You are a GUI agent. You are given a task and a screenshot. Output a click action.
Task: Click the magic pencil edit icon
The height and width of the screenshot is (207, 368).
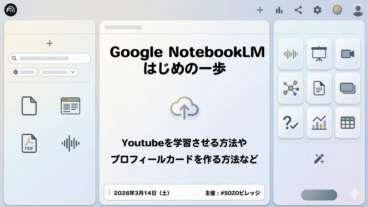[x=319, y=159]
